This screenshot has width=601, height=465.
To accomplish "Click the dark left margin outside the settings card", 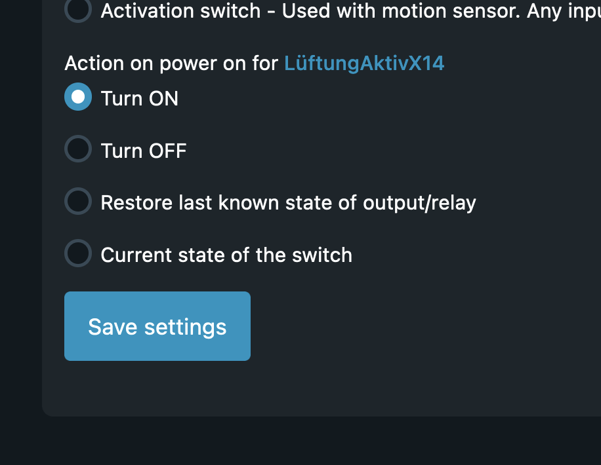I will [x=20, y=229].
